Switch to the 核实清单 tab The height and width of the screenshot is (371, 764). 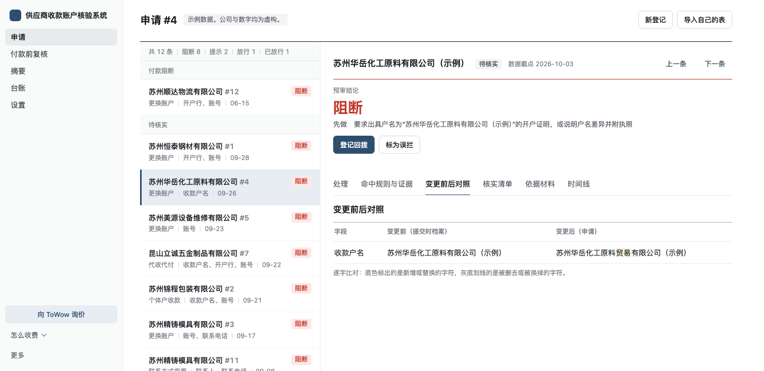(498, 184)
